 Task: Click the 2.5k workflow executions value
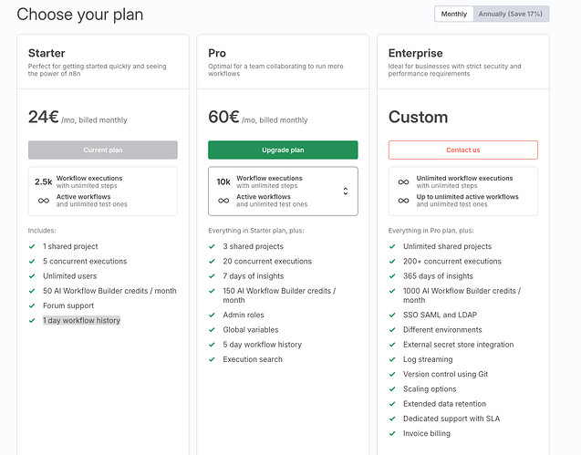click(x=44, y=181)
